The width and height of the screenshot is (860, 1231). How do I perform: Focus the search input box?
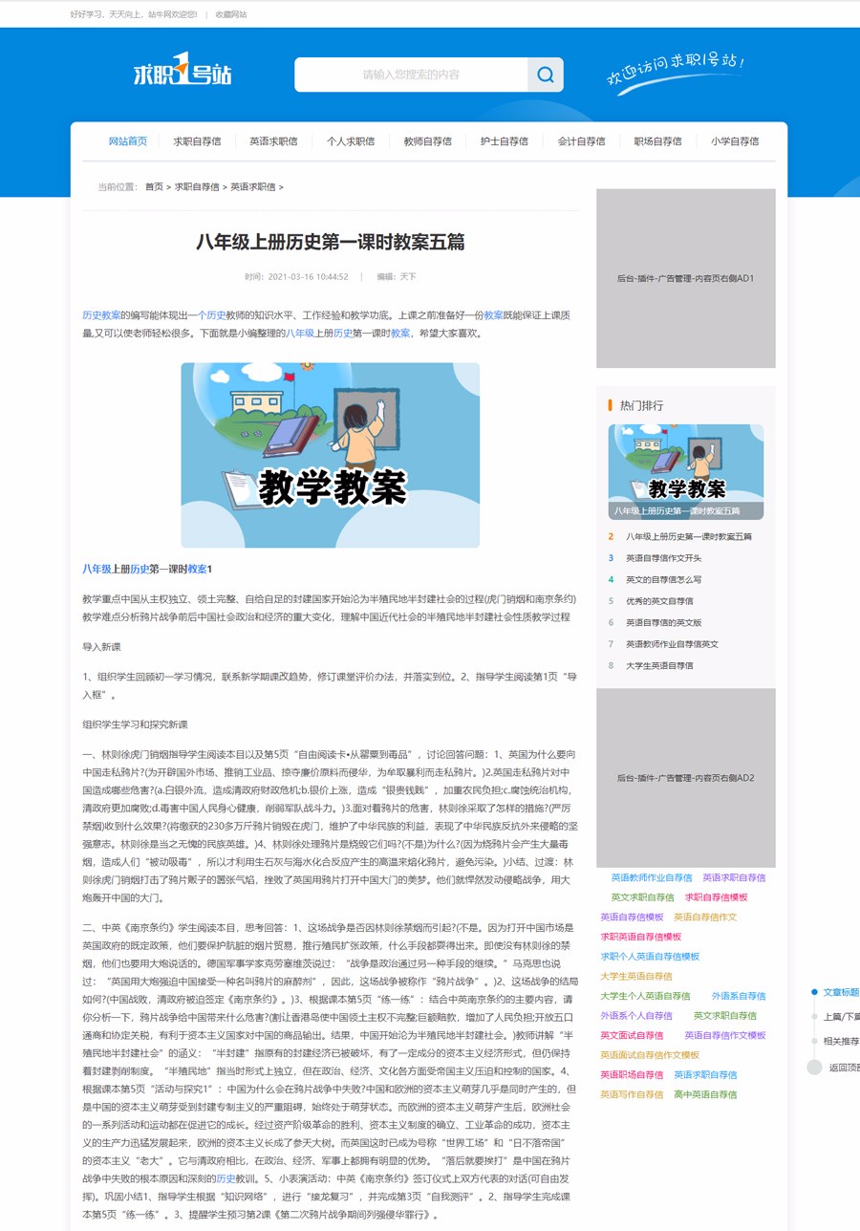[411, 75]
